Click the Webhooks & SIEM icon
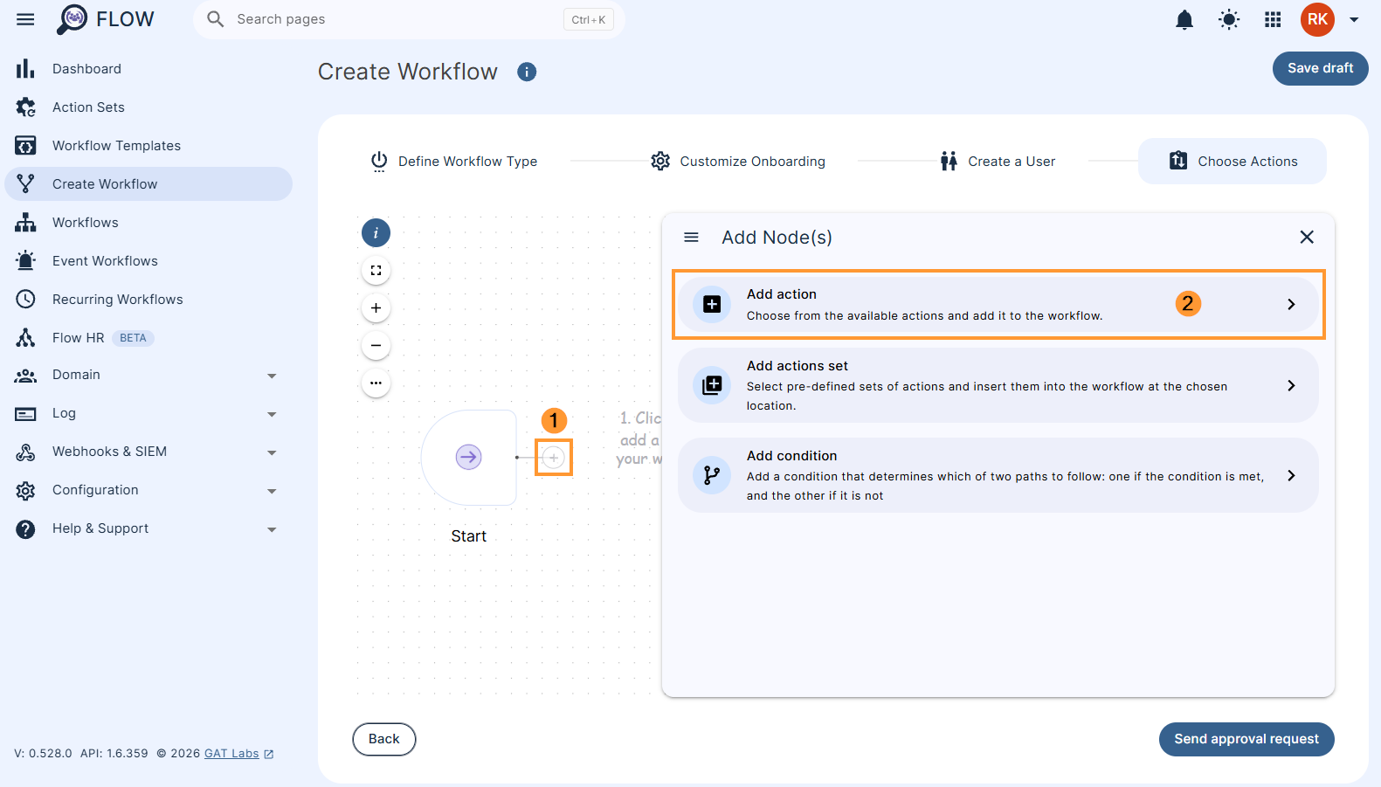 [25, 452]
